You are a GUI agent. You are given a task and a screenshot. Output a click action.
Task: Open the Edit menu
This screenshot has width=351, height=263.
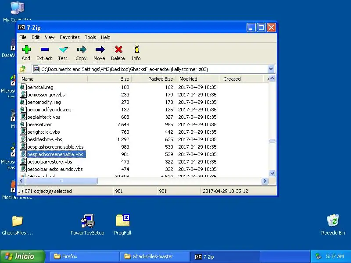coord(36,37)
